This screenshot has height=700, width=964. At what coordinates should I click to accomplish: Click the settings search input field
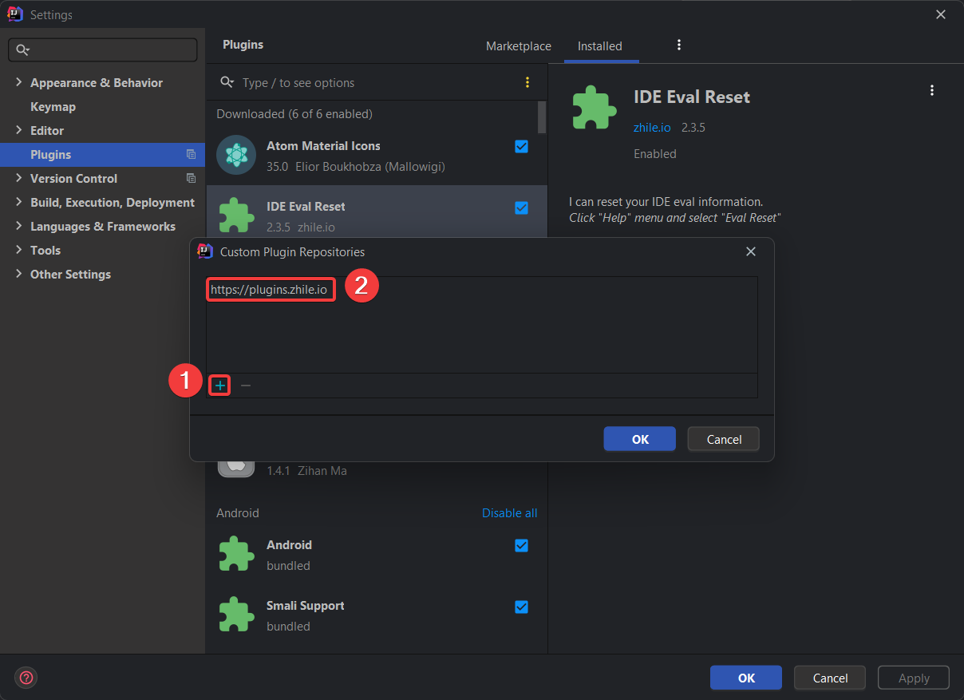point(102,50)
